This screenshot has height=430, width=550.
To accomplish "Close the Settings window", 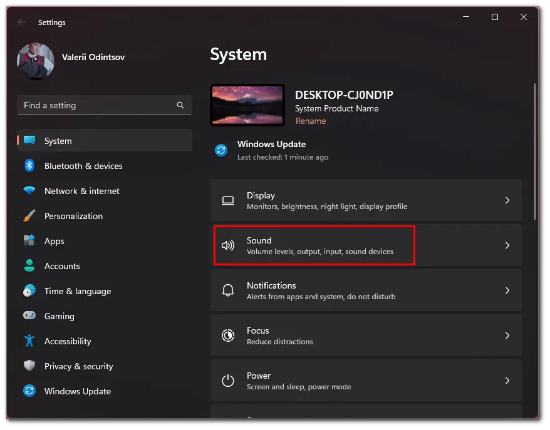I will coord(523,17).
